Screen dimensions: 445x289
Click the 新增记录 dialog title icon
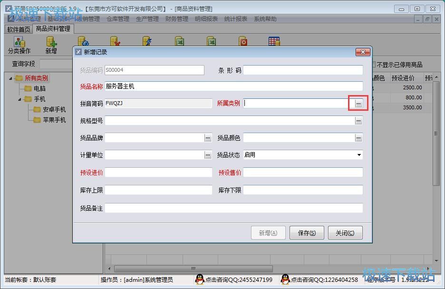click(78, 52)
